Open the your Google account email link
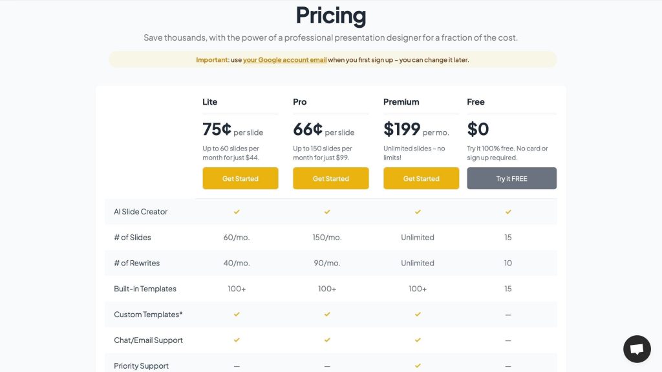Image resolution: width=662 pixels, height=372 pixels. [x=284, y=60]
